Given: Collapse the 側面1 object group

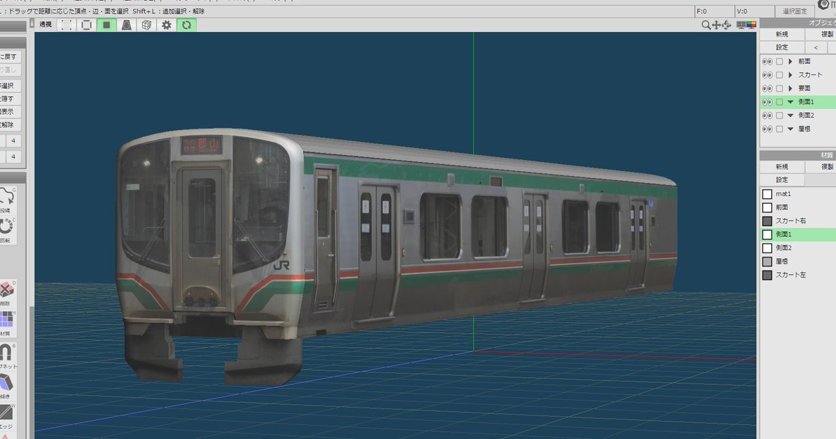Looking at the screenshot, I should [790, 102].
